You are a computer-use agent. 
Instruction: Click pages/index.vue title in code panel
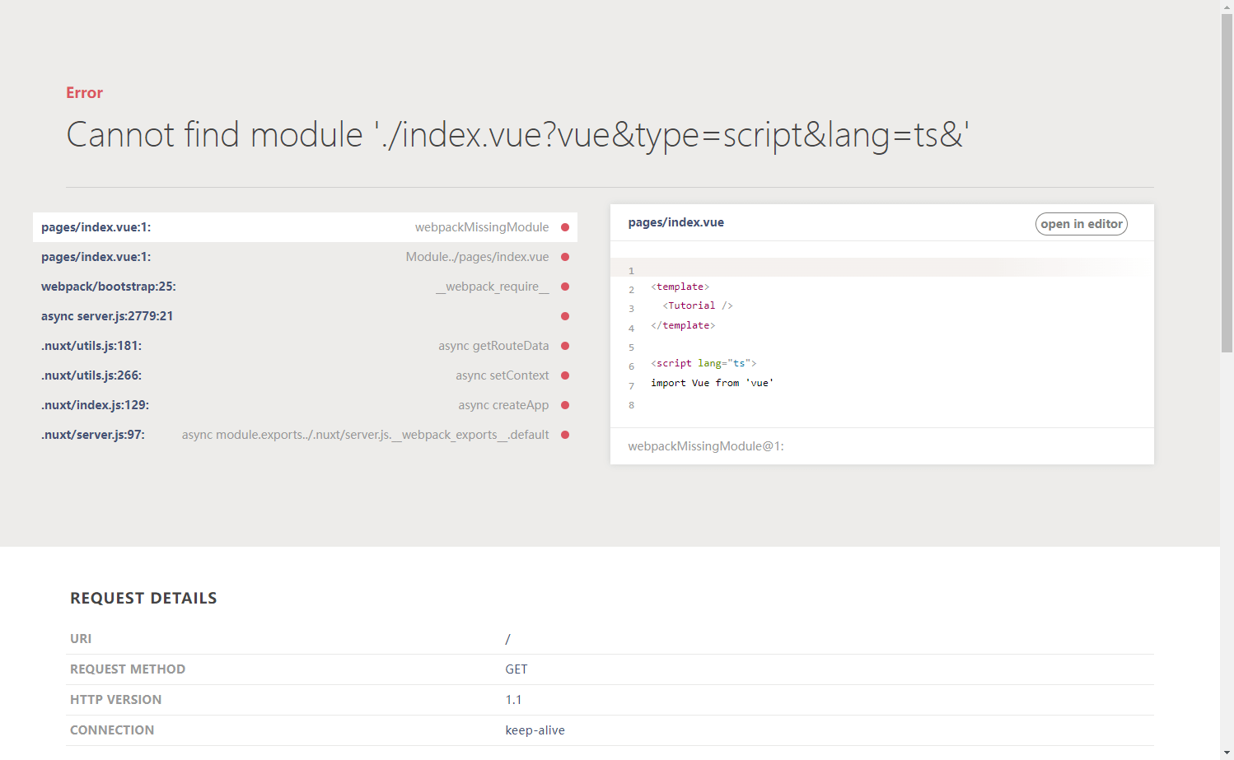click(x=675, y=222)
